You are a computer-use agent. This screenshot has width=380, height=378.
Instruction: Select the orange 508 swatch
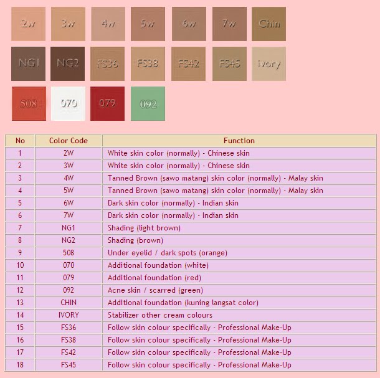pyautogui.click(x=29, y=103)
